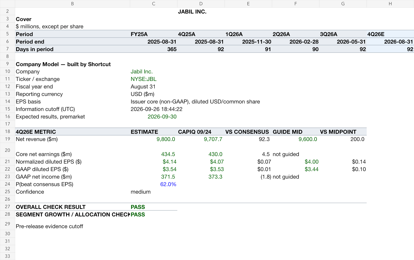Click expected results date 2026-09-30
The image size is (414, 260).
154,117
